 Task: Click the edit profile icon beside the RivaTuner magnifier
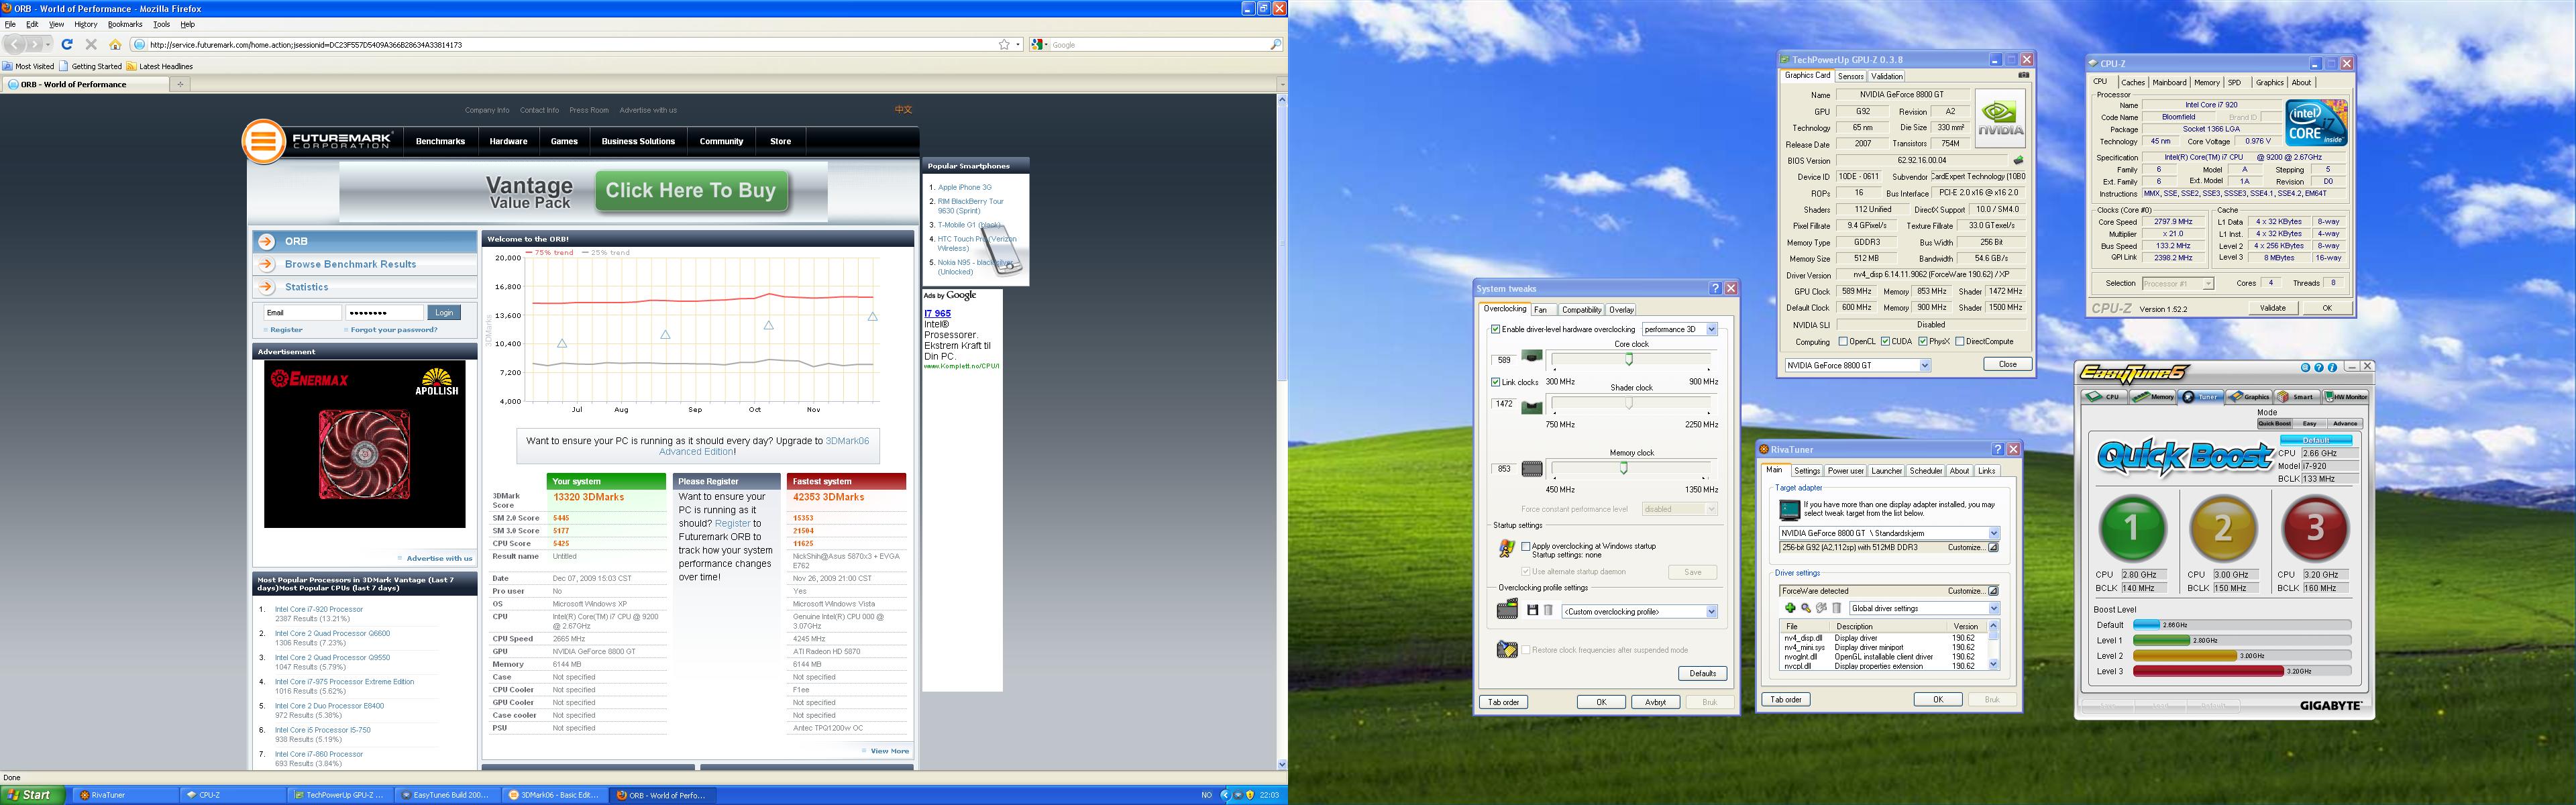1822,608
